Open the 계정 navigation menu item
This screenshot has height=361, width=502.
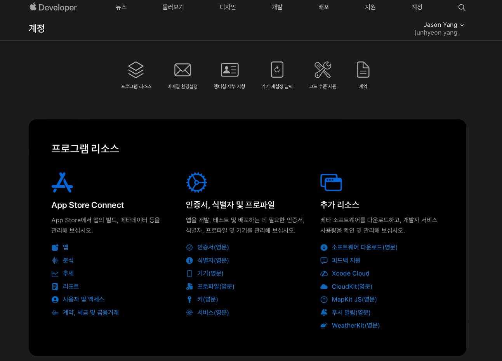pos(417,7)
